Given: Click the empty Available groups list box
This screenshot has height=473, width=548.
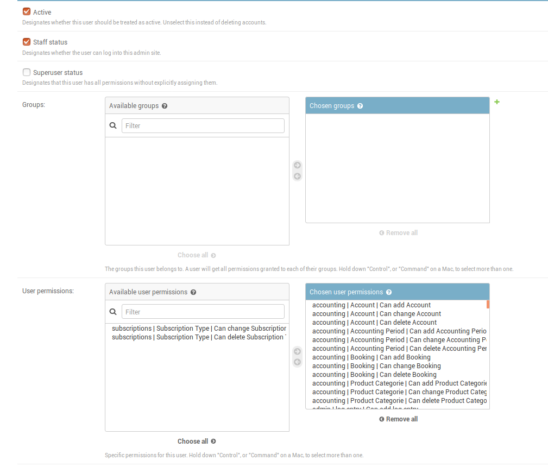Looking at the screenshot, I should click(197, 191).
